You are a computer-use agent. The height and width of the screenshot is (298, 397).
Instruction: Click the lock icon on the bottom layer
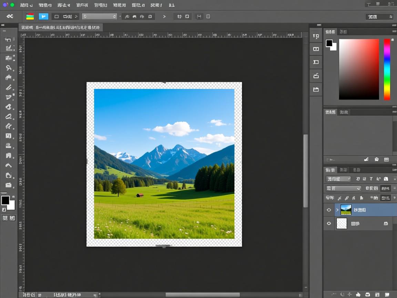coord(386,223)
